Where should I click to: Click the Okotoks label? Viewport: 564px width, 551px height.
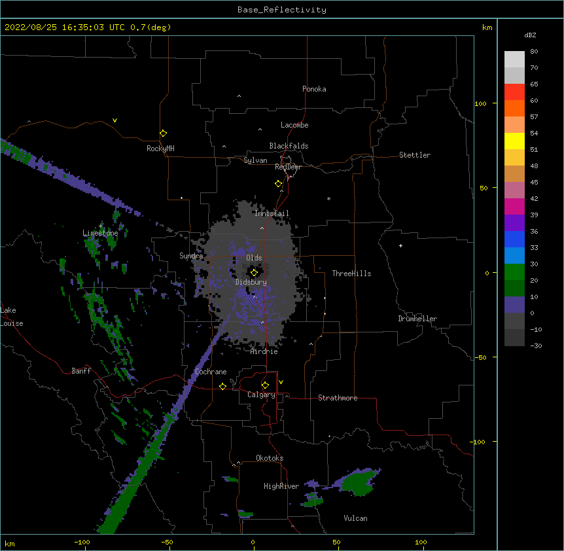(270, 458)
